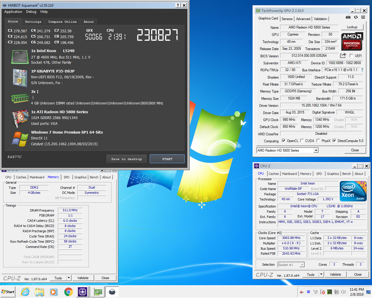Image resolution: width=372 pixels, height=298 pixels.
Task: Open the About tab in Aquamark
Action: [x=89, y=22]
